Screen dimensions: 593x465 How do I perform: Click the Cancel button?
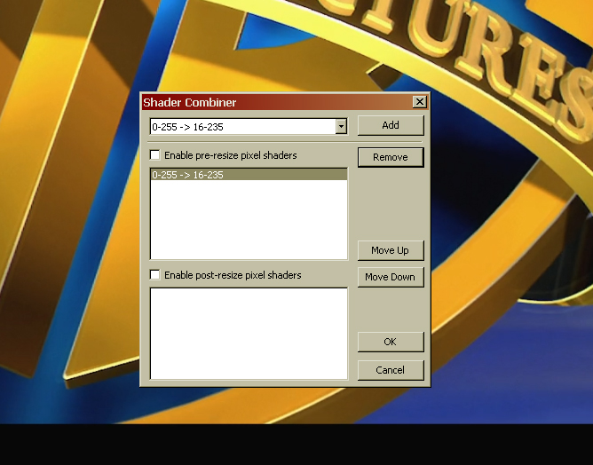(x=391, y=370)
